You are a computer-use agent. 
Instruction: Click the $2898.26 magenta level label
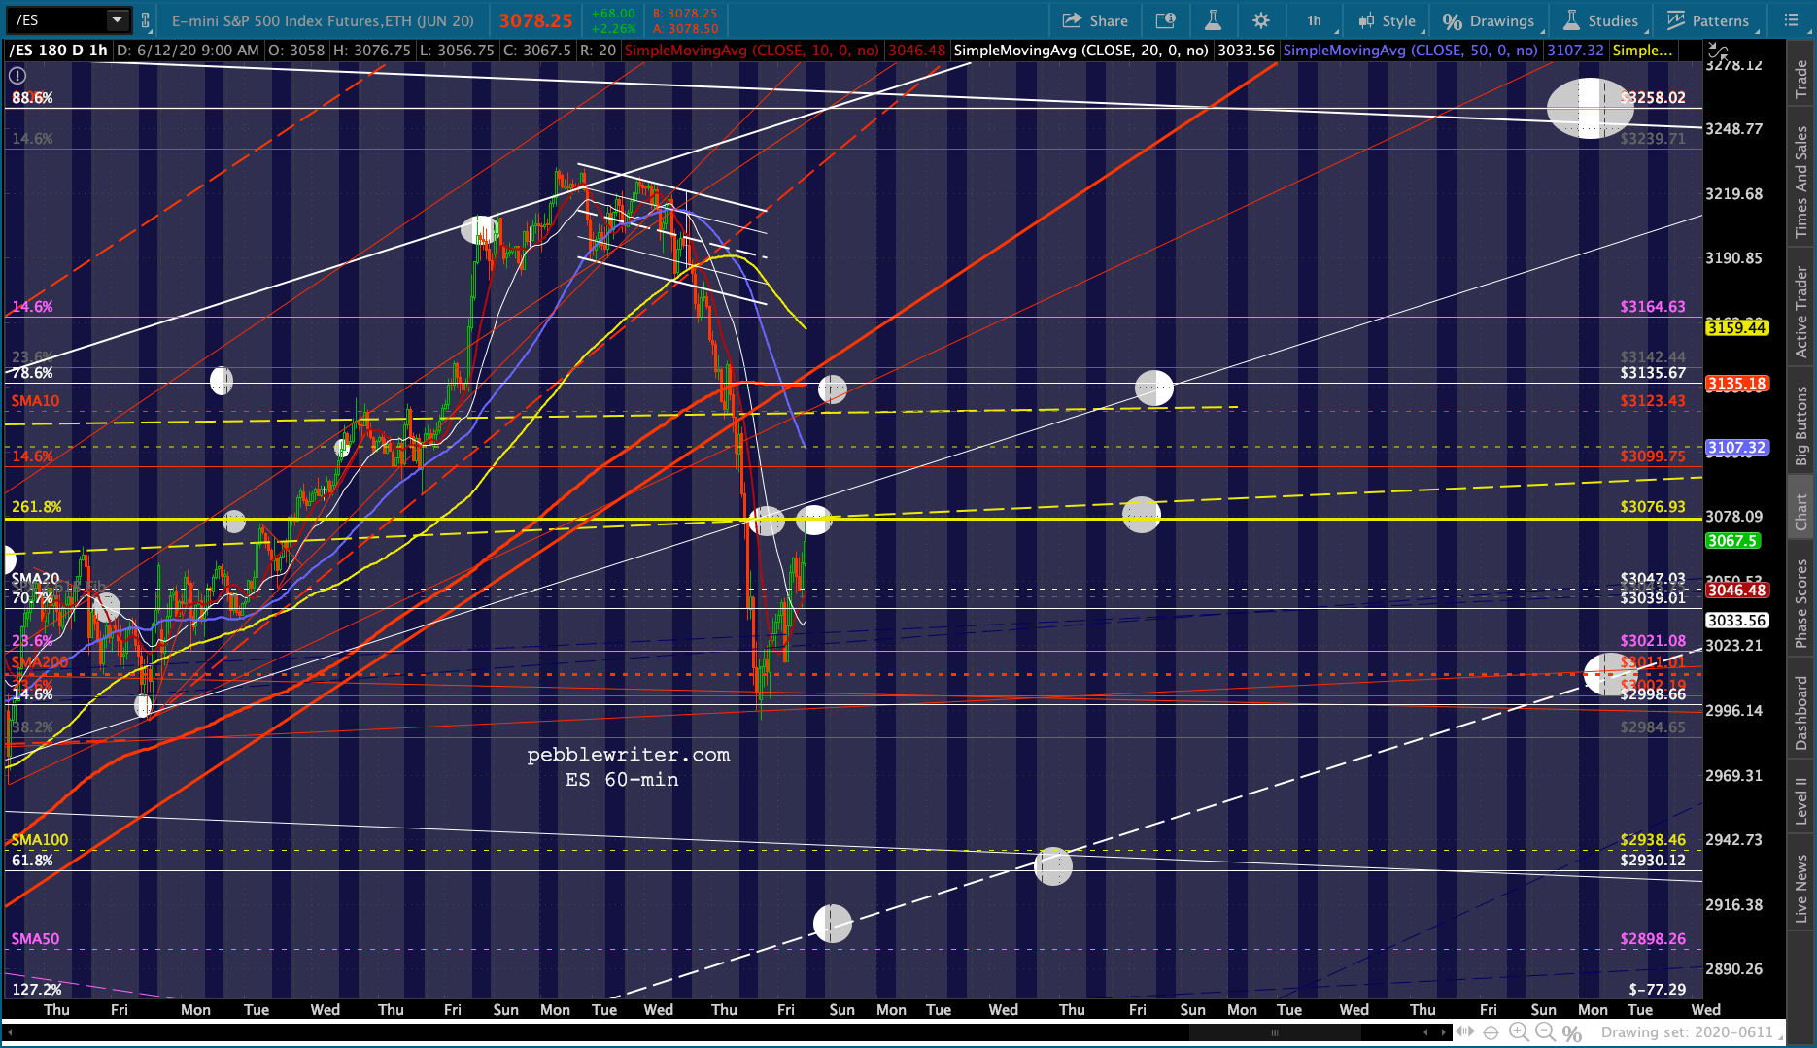[1653, 938]
